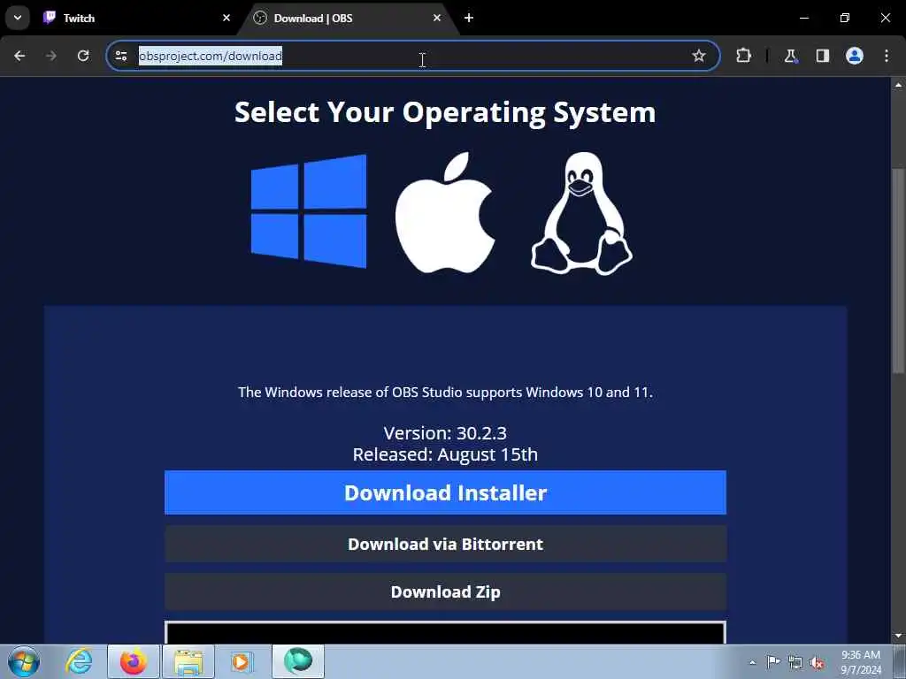This screenshot has height=679, width=906.
Task: Select the Windows operating system logo
Action: click(x=309, y=211)
